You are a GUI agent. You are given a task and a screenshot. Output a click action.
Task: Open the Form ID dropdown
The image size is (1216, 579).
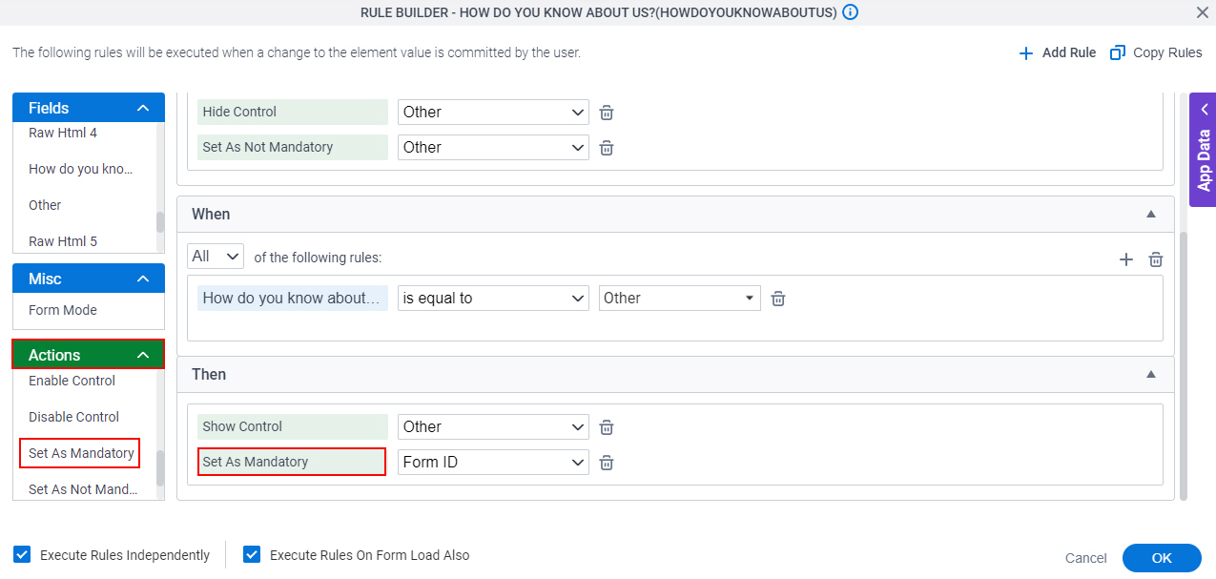coord(493,462)
